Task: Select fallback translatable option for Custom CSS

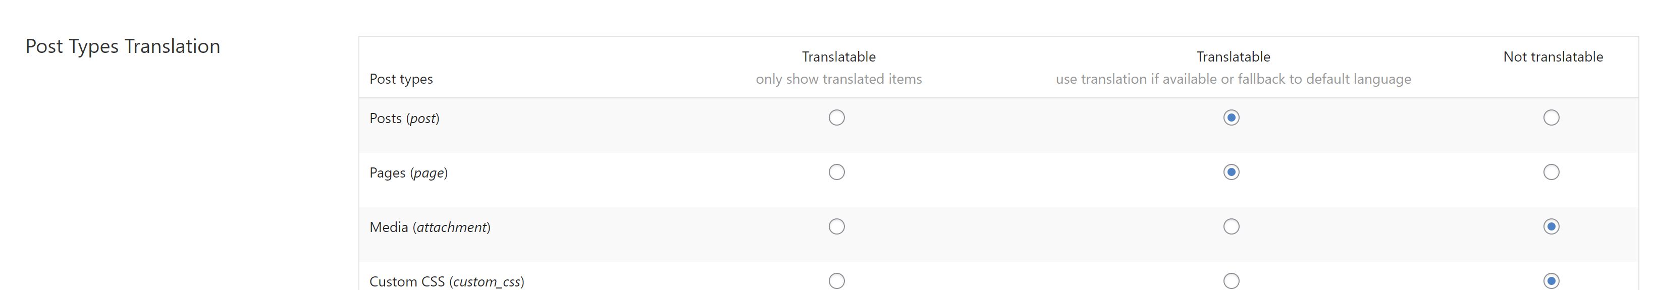Action: pyautogui.click(x=1231, y=281)
